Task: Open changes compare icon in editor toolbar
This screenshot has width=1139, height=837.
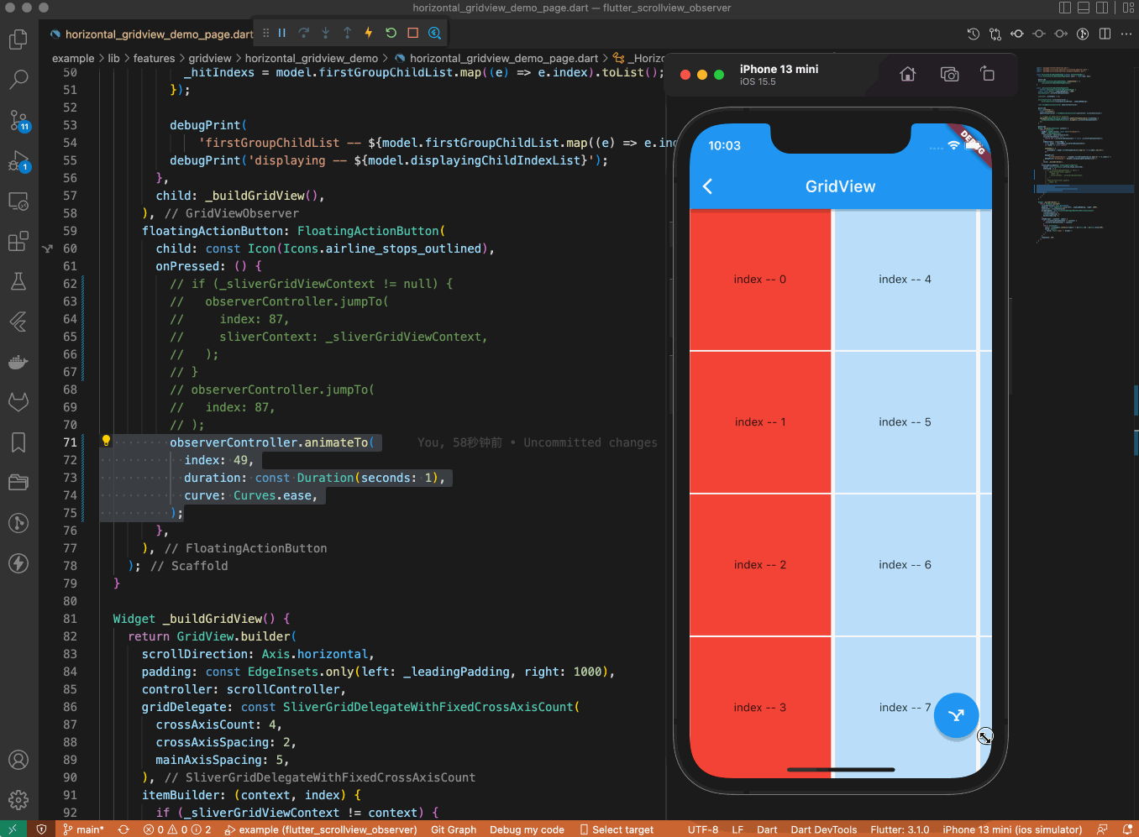Action: [x=995, y=34]
